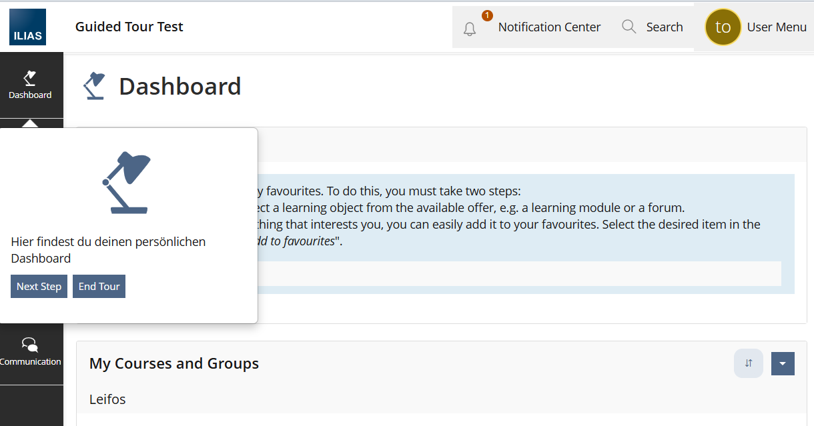Image resolution: width=814 pixels, height=426 pixels.
Task: Open the Leifos entry
Action: click(107, 399)
